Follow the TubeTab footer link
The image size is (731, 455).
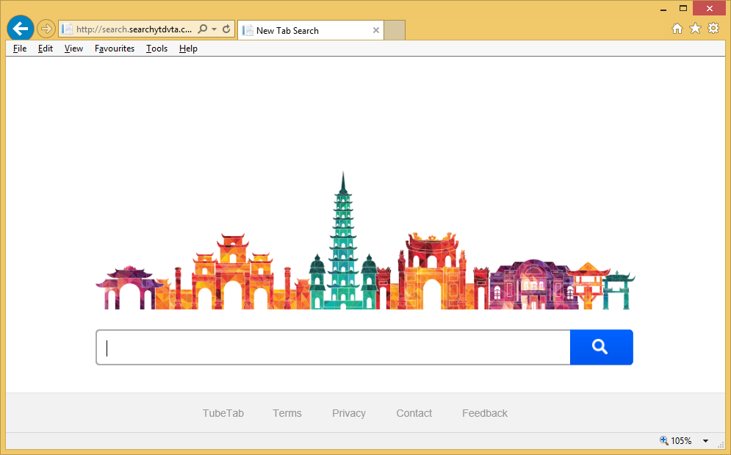pyautogui.click(x=223, y=413)
